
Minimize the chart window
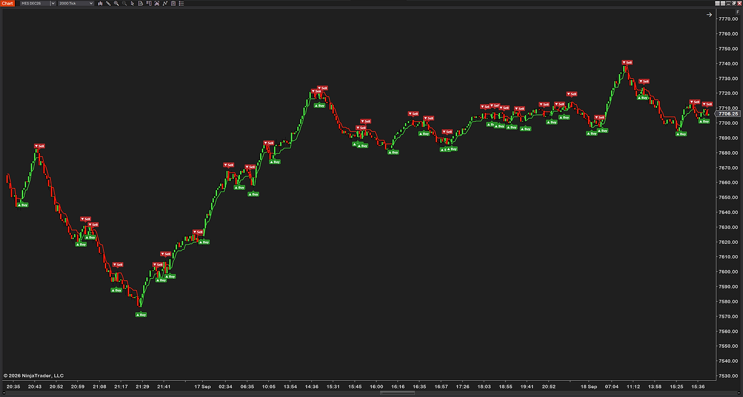pyautogui.click(x=728, y=4)
